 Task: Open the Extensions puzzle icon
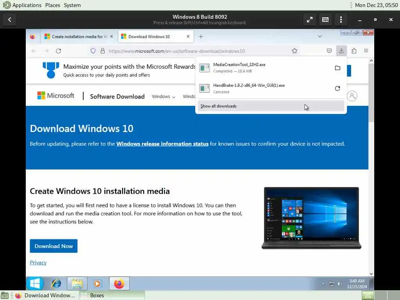354,51
